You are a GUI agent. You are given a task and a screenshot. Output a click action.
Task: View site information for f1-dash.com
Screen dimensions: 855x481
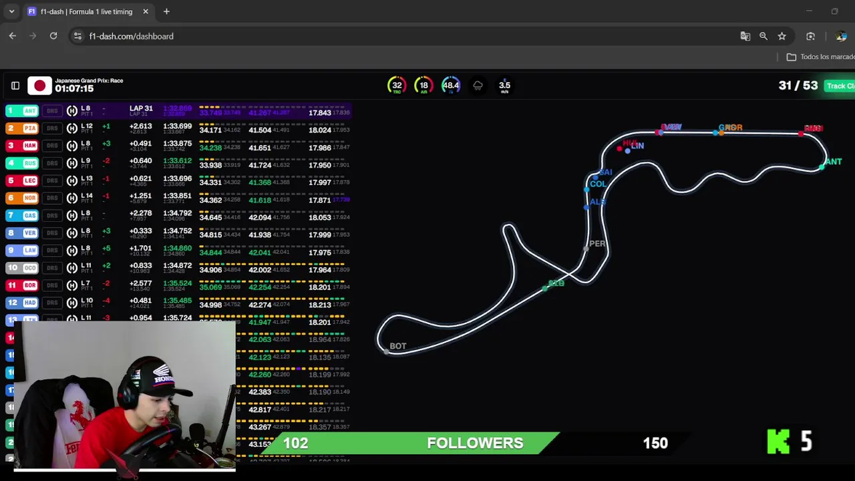(77, 36)
